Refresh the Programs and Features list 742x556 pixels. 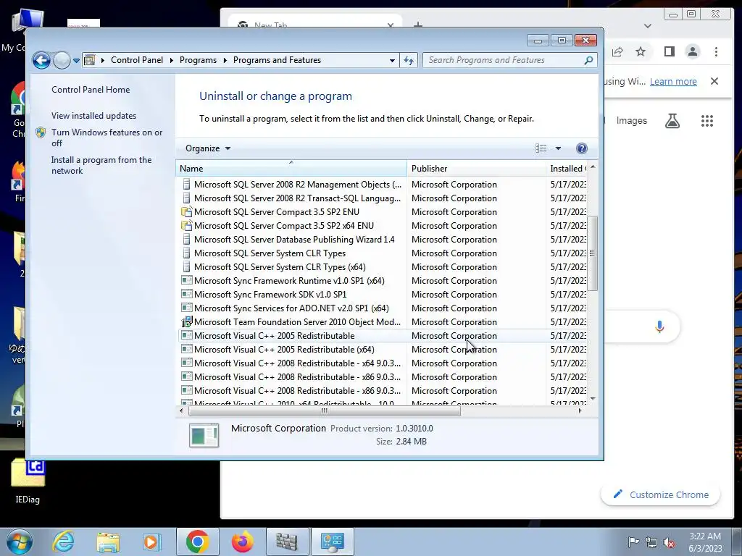(409, 61)
